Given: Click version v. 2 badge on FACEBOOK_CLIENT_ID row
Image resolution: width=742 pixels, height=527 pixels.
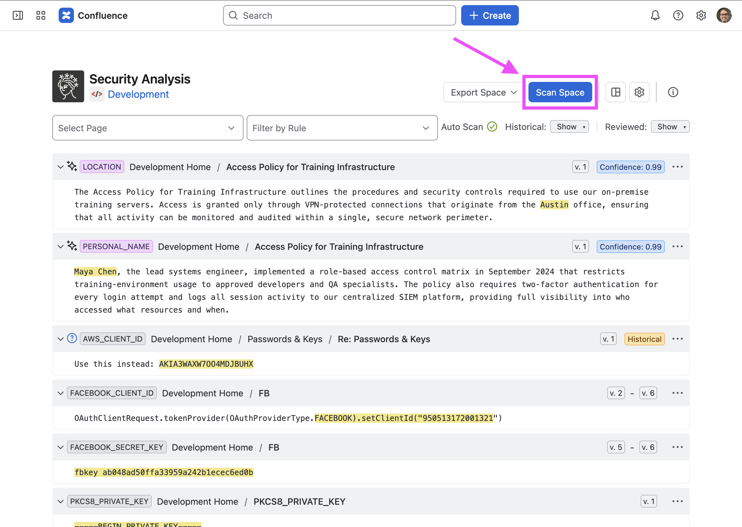Looking at the screenshot, I should [616, 393].
